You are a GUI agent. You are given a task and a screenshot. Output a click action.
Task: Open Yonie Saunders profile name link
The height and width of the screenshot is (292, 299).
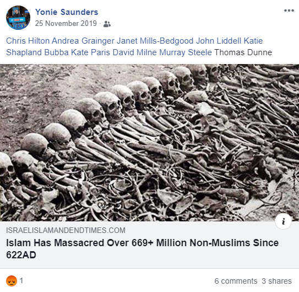tap(67, 12)
